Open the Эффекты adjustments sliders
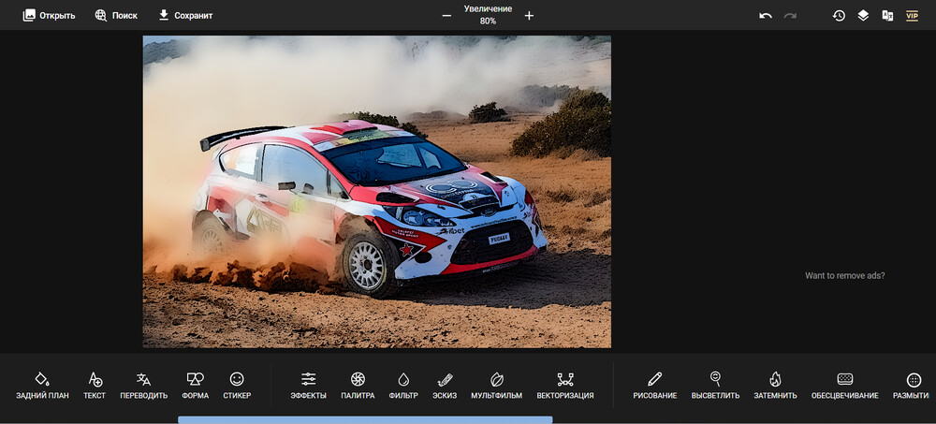This screenshot has height=424, width=936. pyautogui.click(x=309, y=386)
